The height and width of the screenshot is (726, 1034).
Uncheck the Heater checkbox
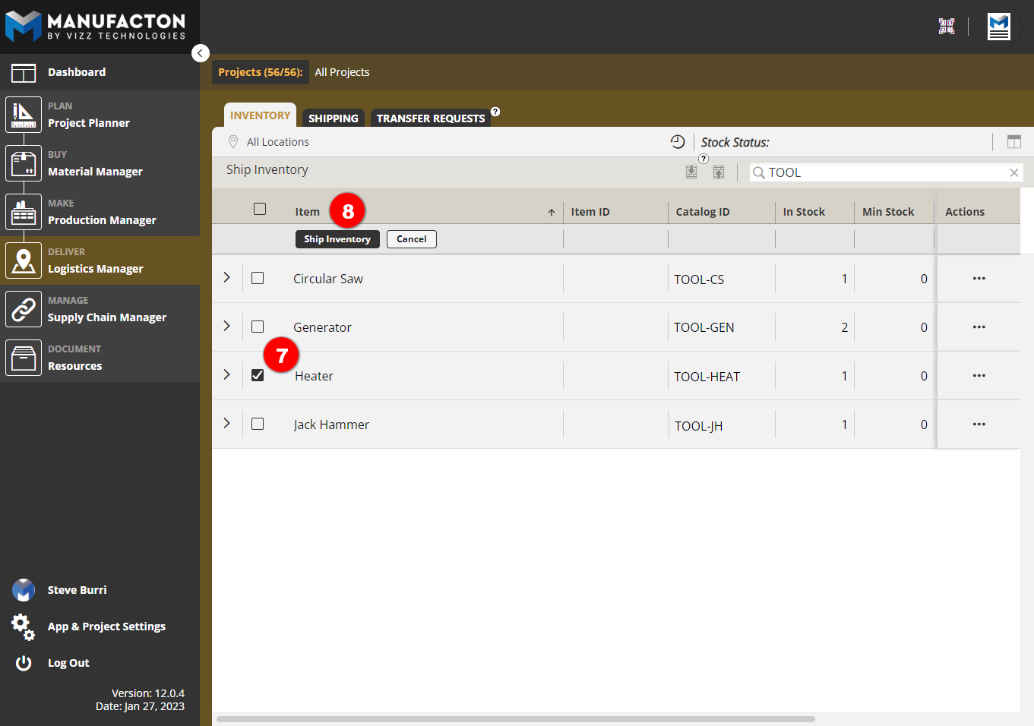[258, 375]
